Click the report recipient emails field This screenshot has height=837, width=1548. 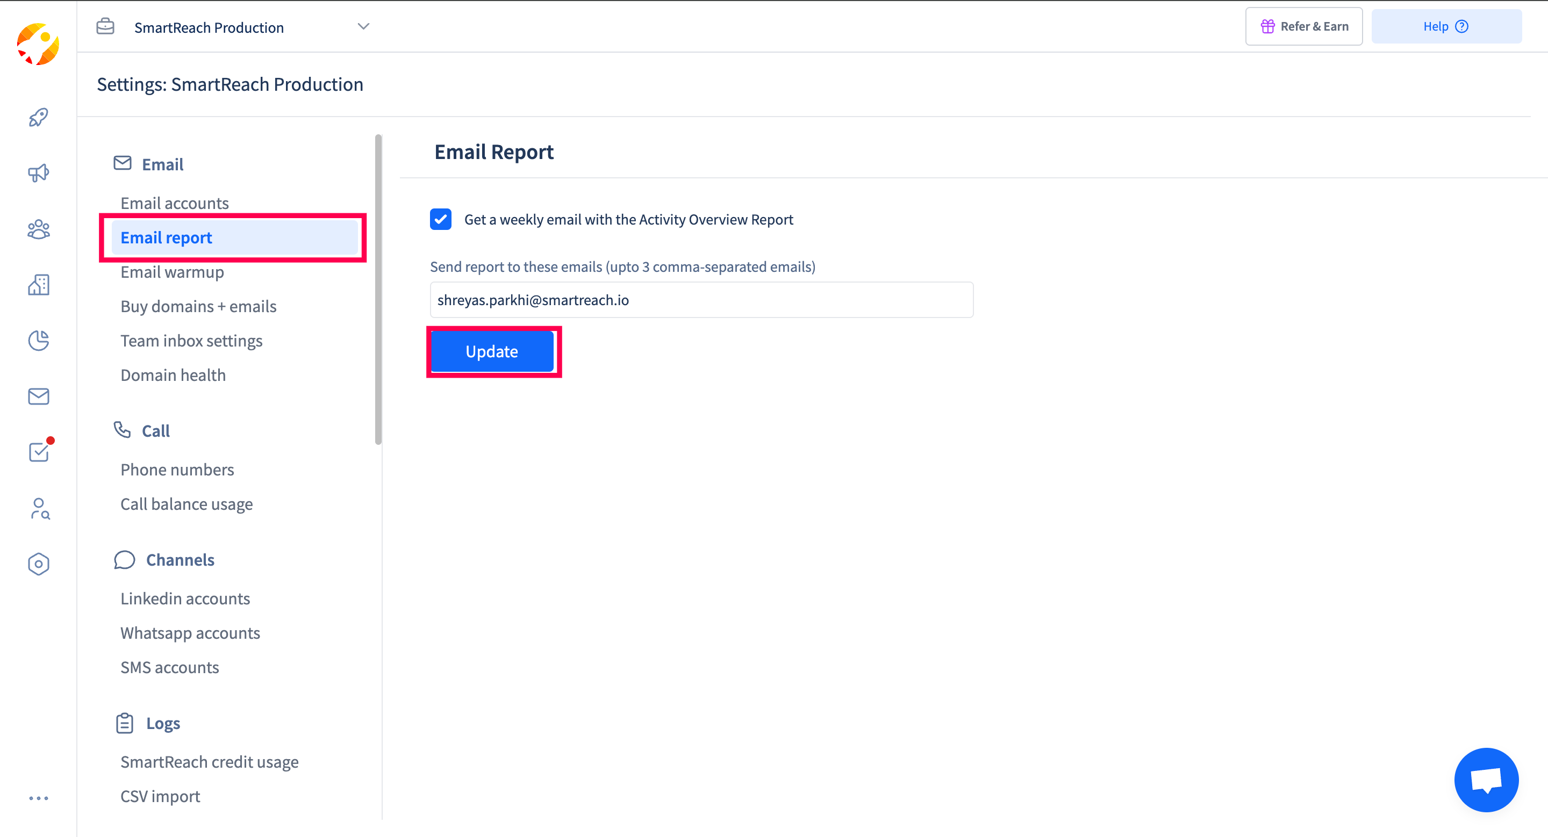(701, 300)
